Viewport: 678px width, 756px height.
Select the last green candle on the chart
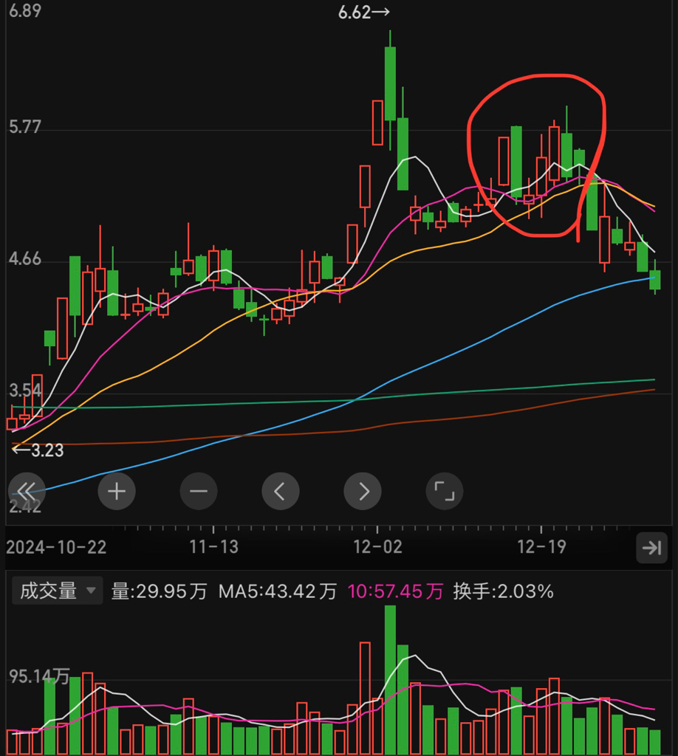click(x=655, y=280)
